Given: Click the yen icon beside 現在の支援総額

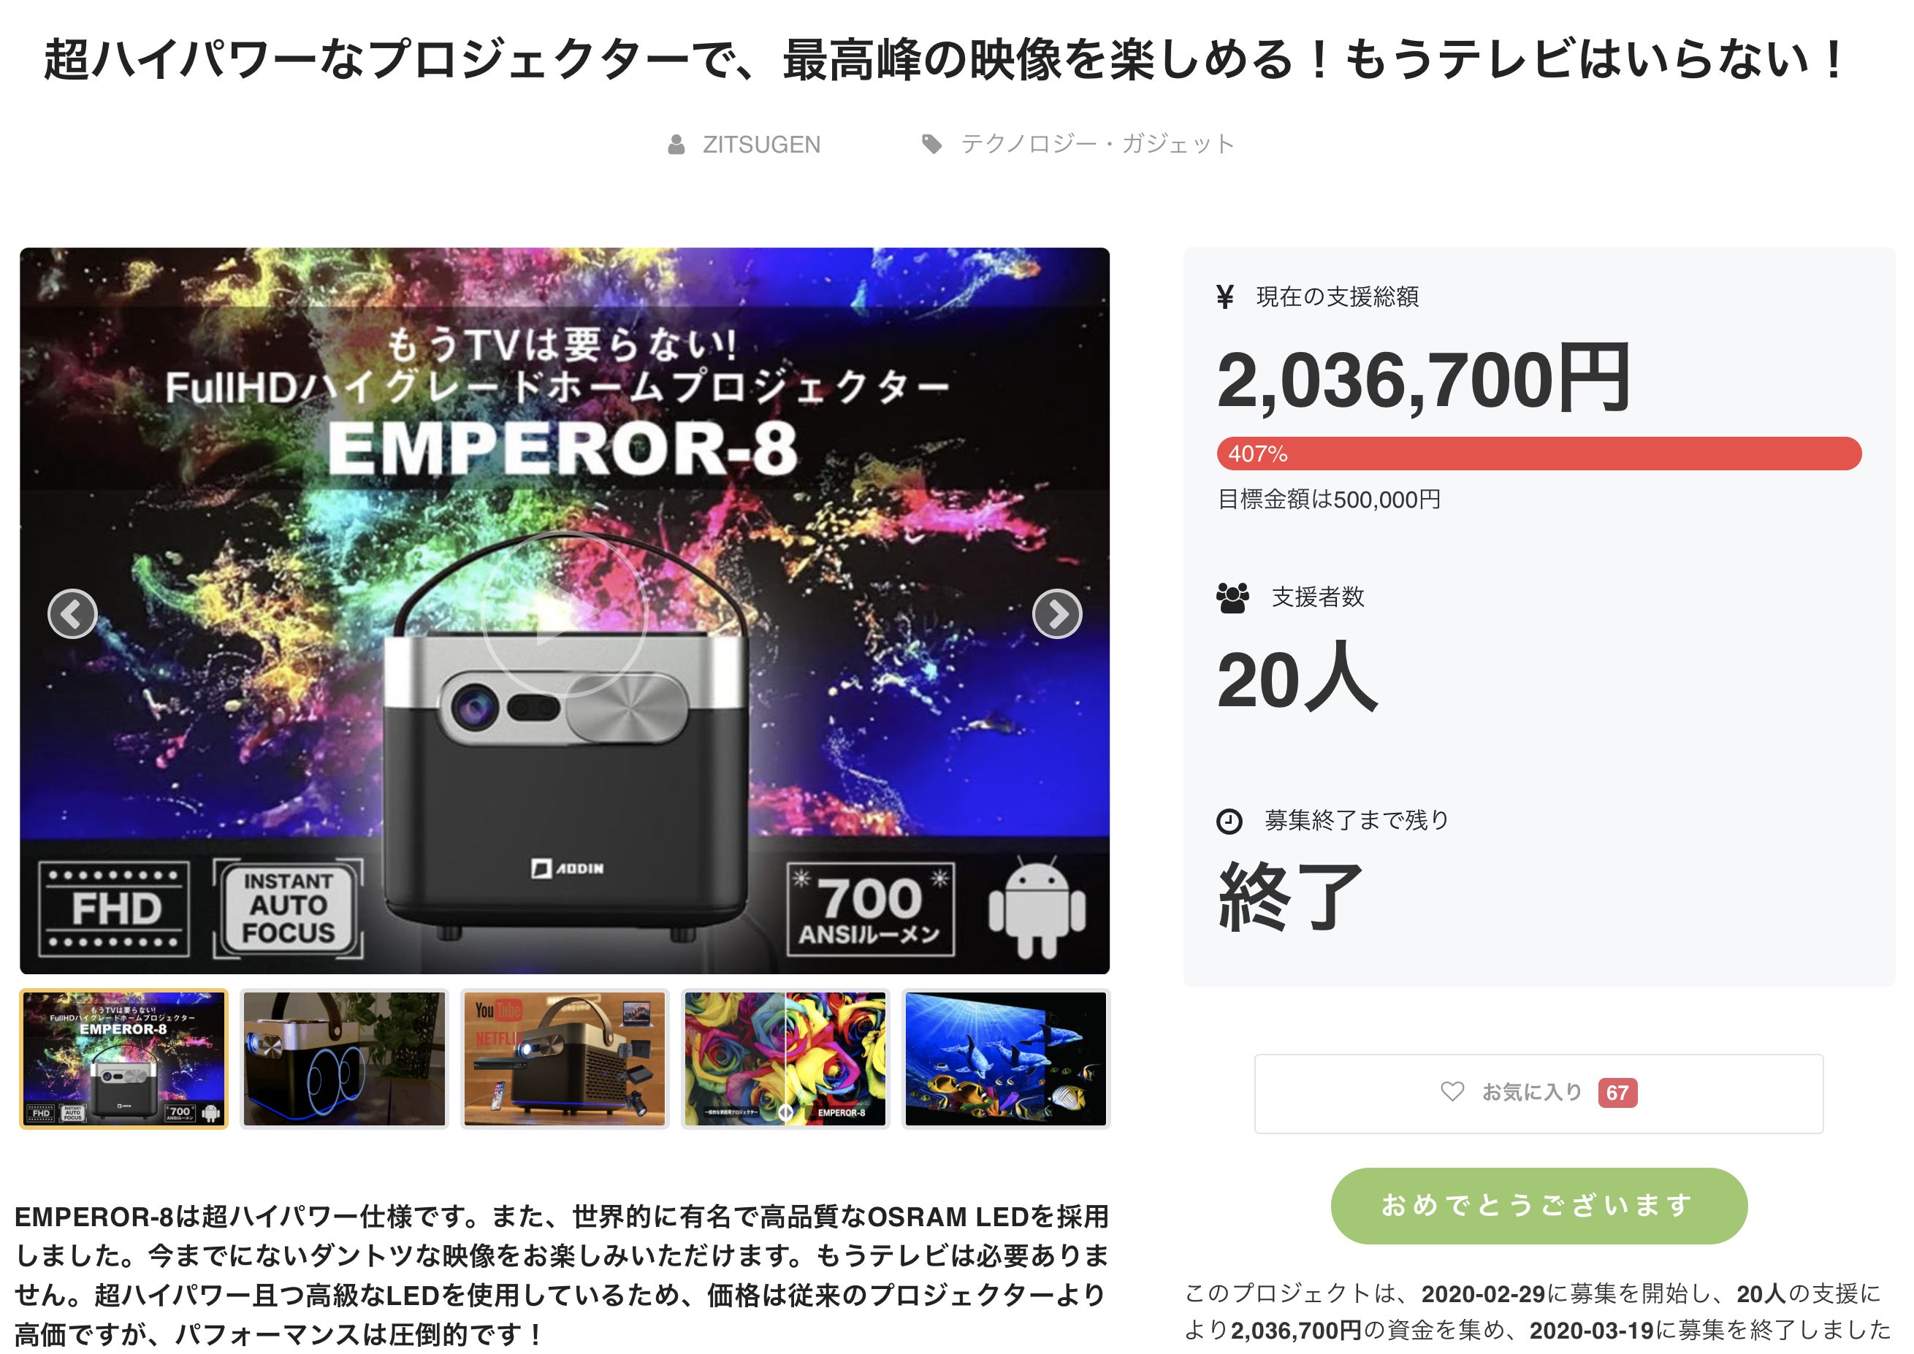Looking at the screenshot, I should (1225, 296).
